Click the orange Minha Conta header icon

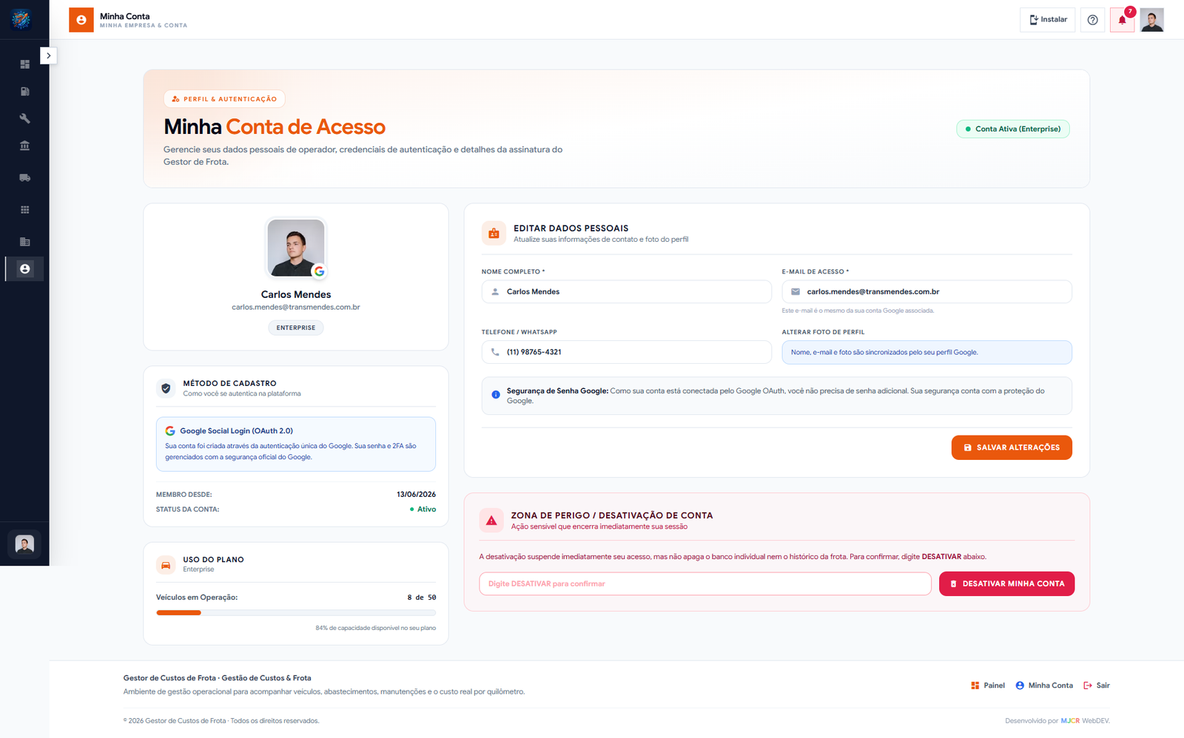[x=81, y=20]
